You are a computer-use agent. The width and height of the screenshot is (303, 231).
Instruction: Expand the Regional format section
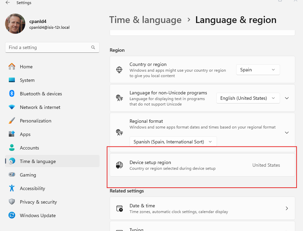(x=287, y=133)
